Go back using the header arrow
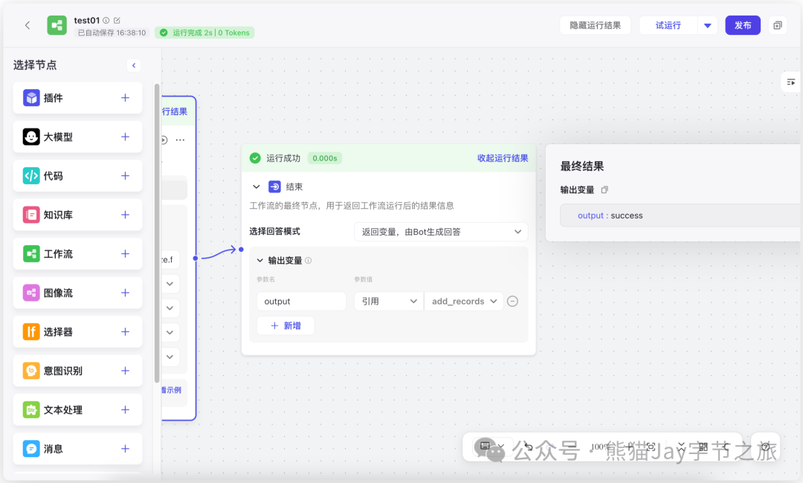Viewport: 803px width, 483px height. tap(28, 25)
